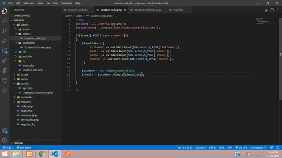
Task: Open the Search view in activity bar
Action: [x=4, y=21]
